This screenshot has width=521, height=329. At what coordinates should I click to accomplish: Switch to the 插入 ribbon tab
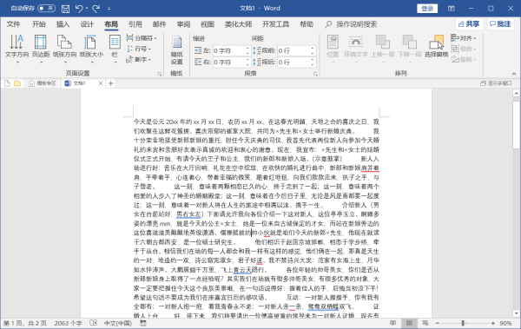[63, 24]
